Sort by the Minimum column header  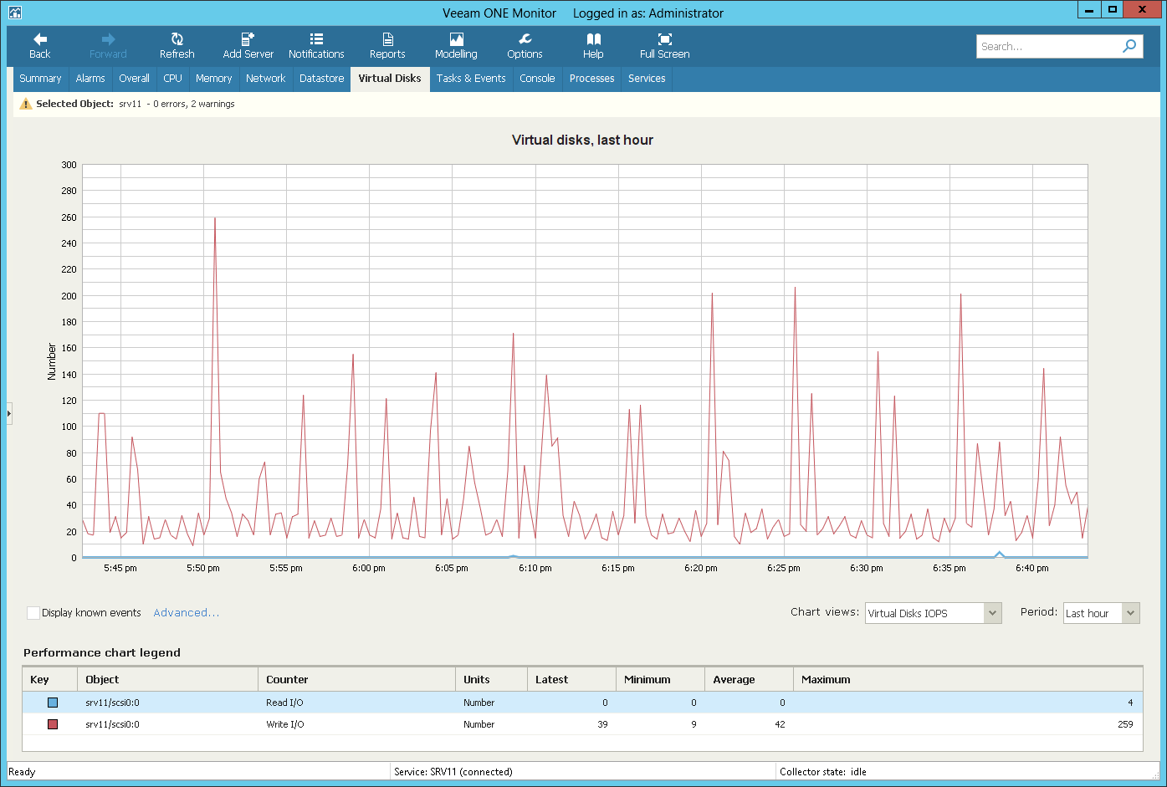[660, 679]
